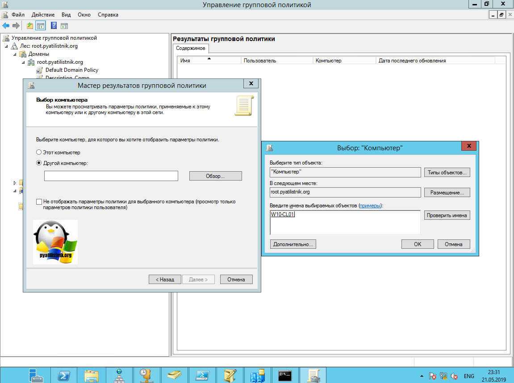The image size is (514, 383).
Task: Follow the 'примеры' link
Action: 370,206
